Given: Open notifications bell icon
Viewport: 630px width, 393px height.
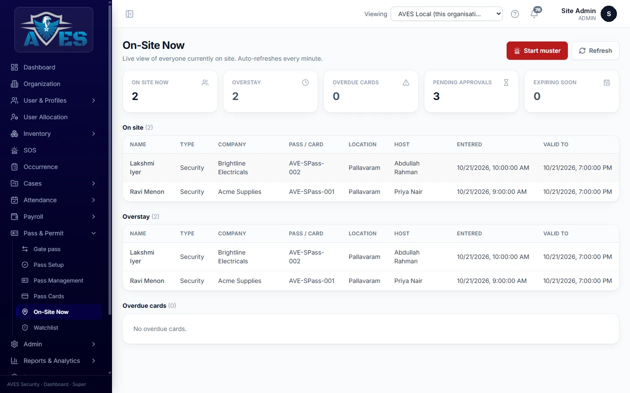Looking at the screenshot, I should tap(534, 14).
